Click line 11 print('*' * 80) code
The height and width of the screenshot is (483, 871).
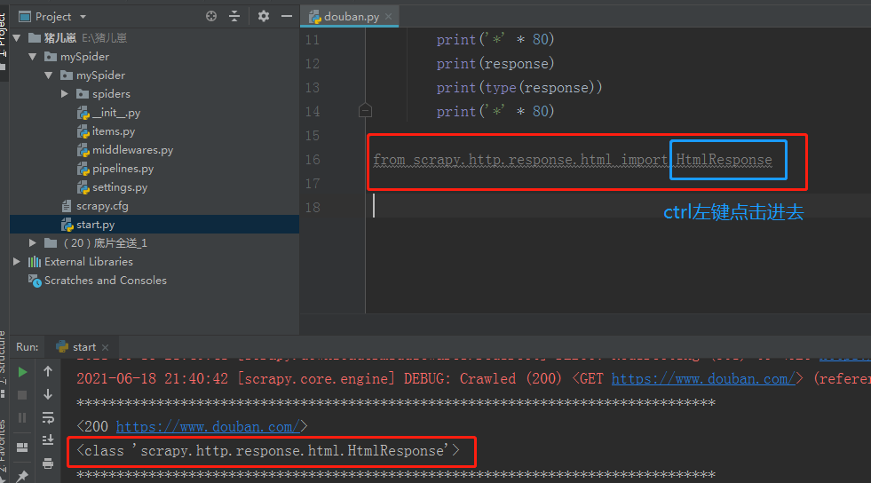click(495, 40)
